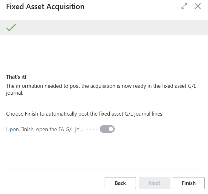
Task: Click the grey banner beside the checkmark
Action: click(110, 27)
